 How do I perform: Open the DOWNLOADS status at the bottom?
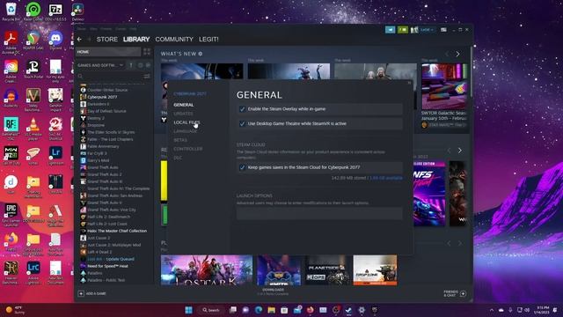click(x=273, y=291)
